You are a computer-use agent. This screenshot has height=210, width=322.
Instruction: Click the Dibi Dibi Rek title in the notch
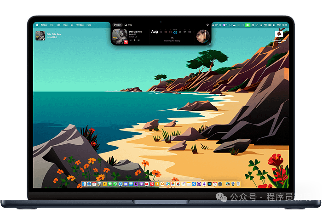136,32
